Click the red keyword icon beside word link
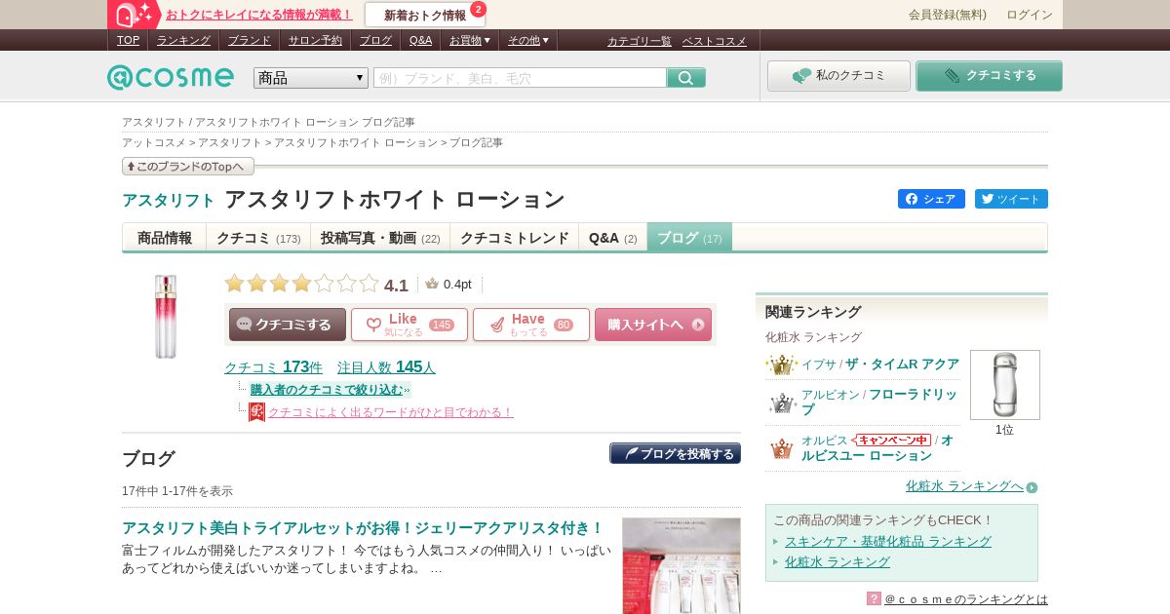The width and height of the screenshot is (1170, 614). pos(256,412)
